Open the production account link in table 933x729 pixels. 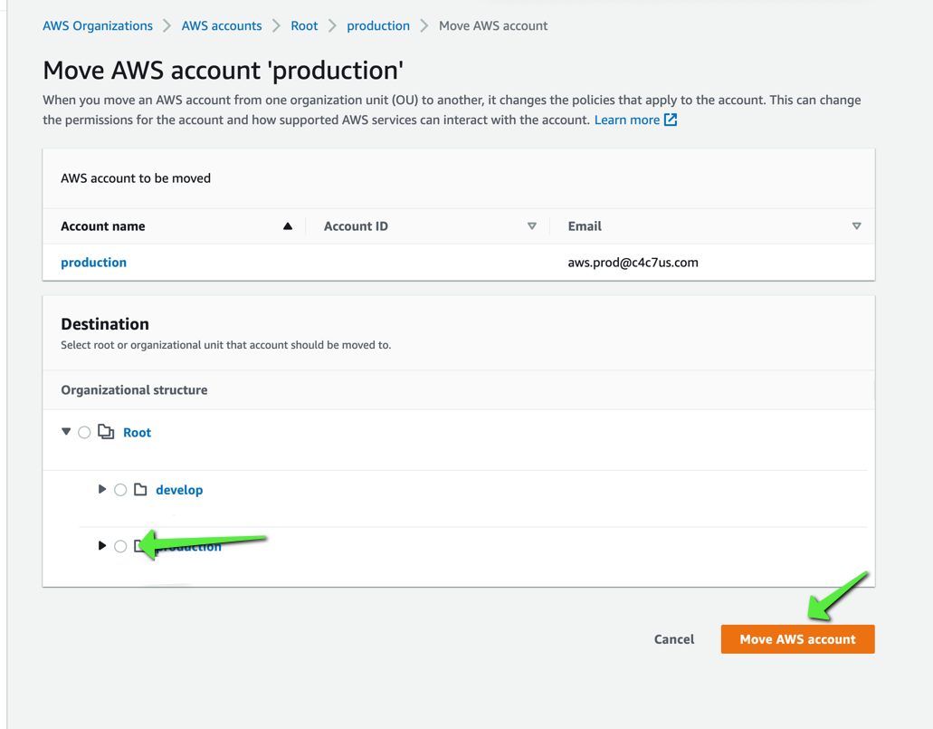93,263
